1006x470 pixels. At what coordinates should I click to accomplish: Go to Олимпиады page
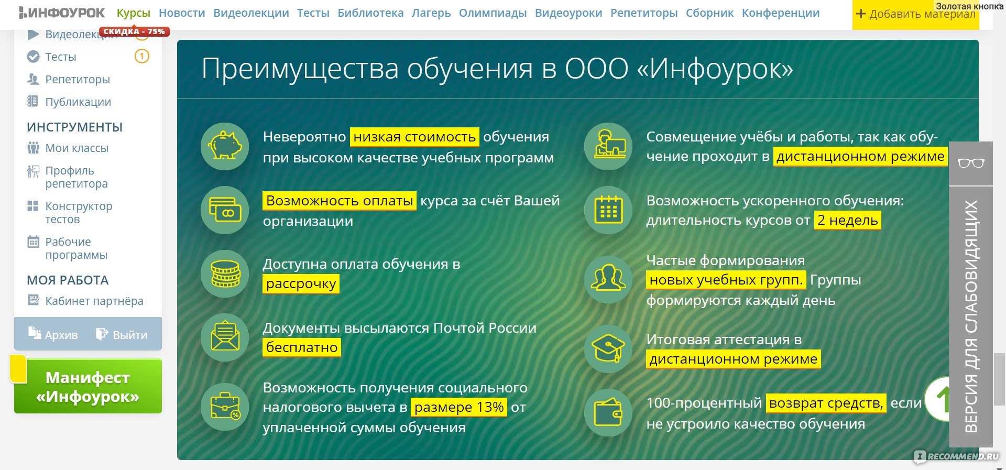click(x=493, y=13)
